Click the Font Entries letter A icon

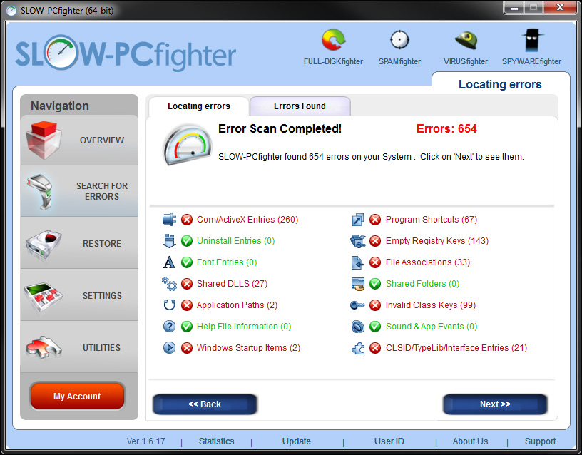169,262
